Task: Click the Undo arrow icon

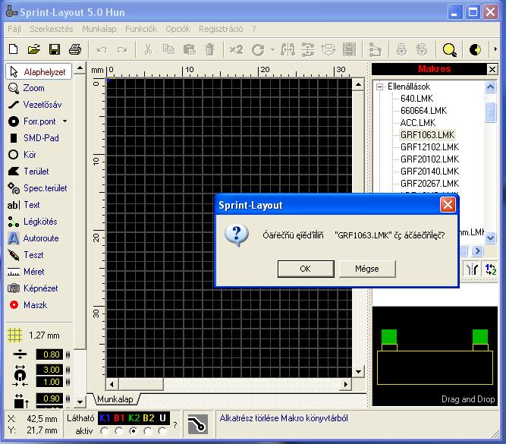Action: click(x=102, y=50)
